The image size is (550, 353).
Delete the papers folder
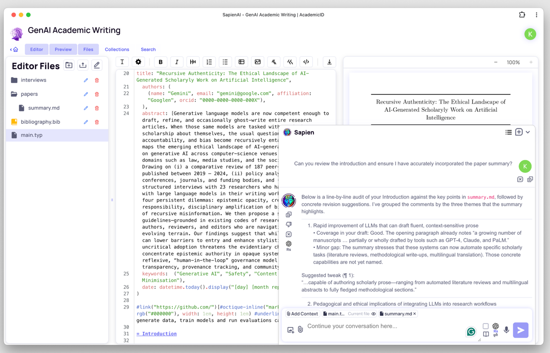coord(97,94)
